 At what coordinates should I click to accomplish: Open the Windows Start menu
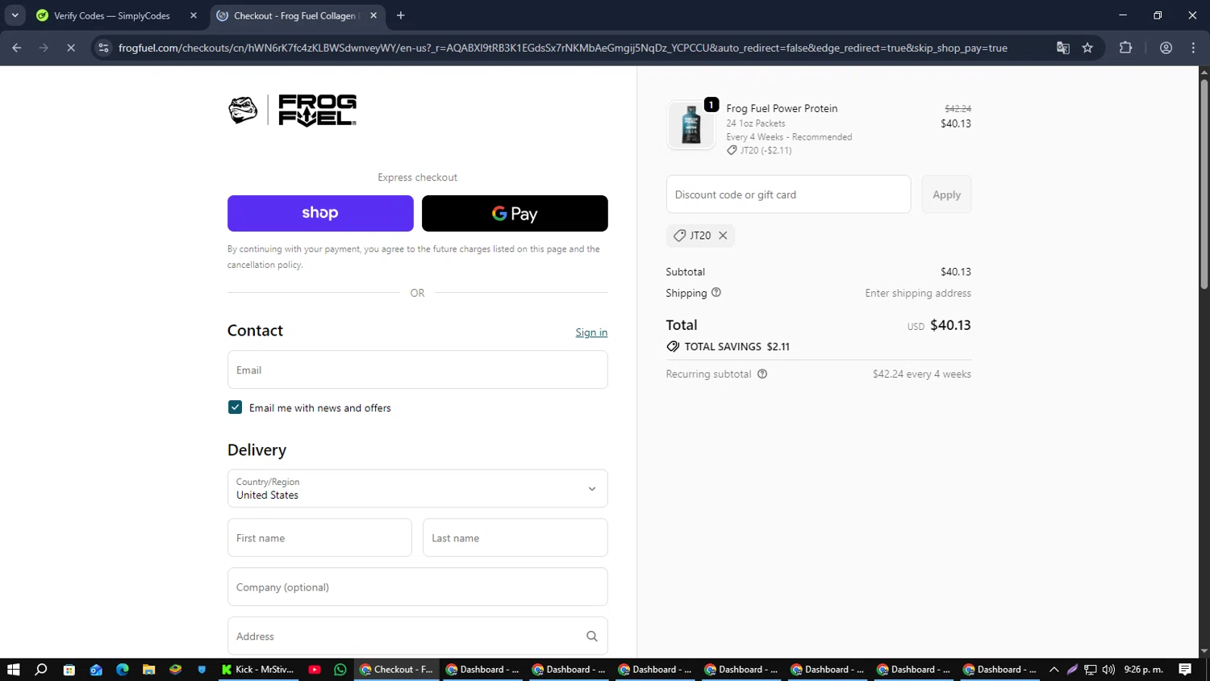[x=13, y=669]
